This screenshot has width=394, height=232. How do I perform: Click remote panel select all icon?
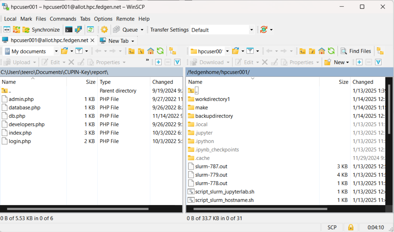(378, 62)
